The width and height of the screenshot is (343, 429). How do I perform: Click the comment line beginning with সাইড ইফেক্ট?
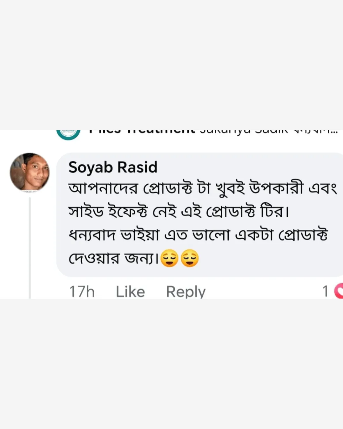[x=178, y=211]
